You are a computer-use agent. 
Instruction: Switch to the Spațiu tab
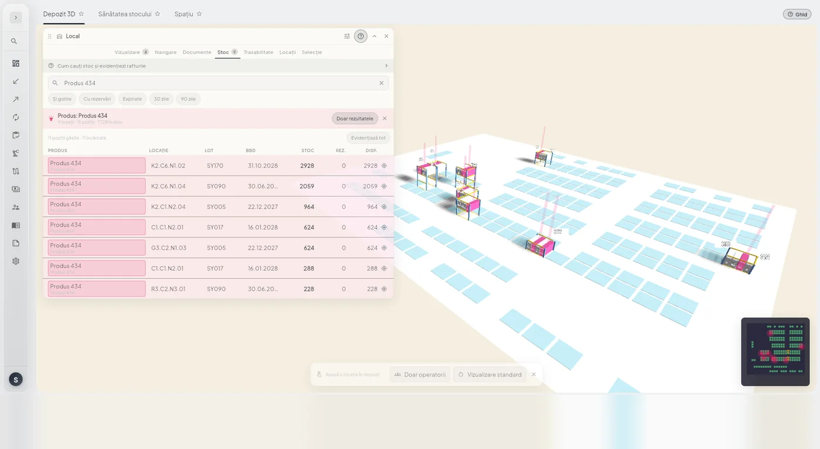click(x=183, y=14)
